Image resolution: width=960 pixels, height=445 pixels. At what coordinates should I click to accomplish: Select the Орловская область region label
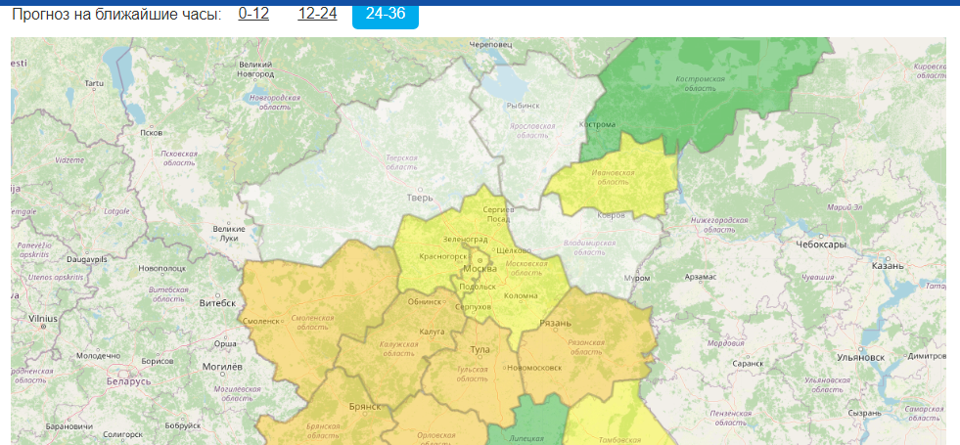(x=435, y=438)
